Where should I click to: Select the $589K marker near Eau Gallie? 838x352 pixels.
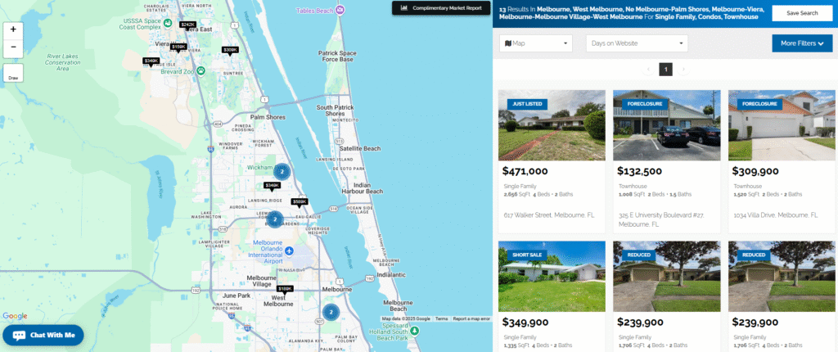tap(300, 201)
